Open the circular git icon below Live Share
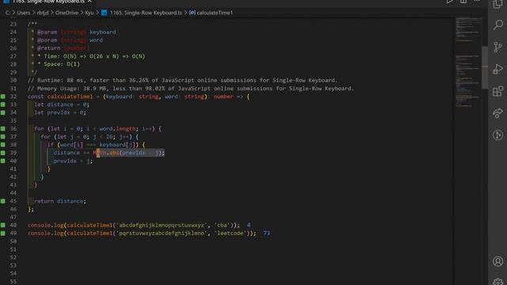The height and width of the screenshot is (285, 507). 498,135
